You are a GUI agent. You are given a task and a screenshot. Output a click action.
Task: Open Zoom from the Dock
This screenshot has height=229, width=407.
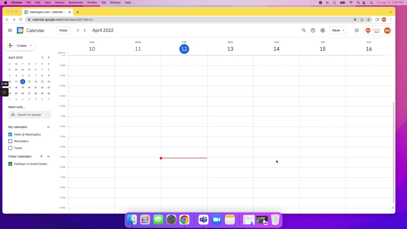click(x=217, y=220)
